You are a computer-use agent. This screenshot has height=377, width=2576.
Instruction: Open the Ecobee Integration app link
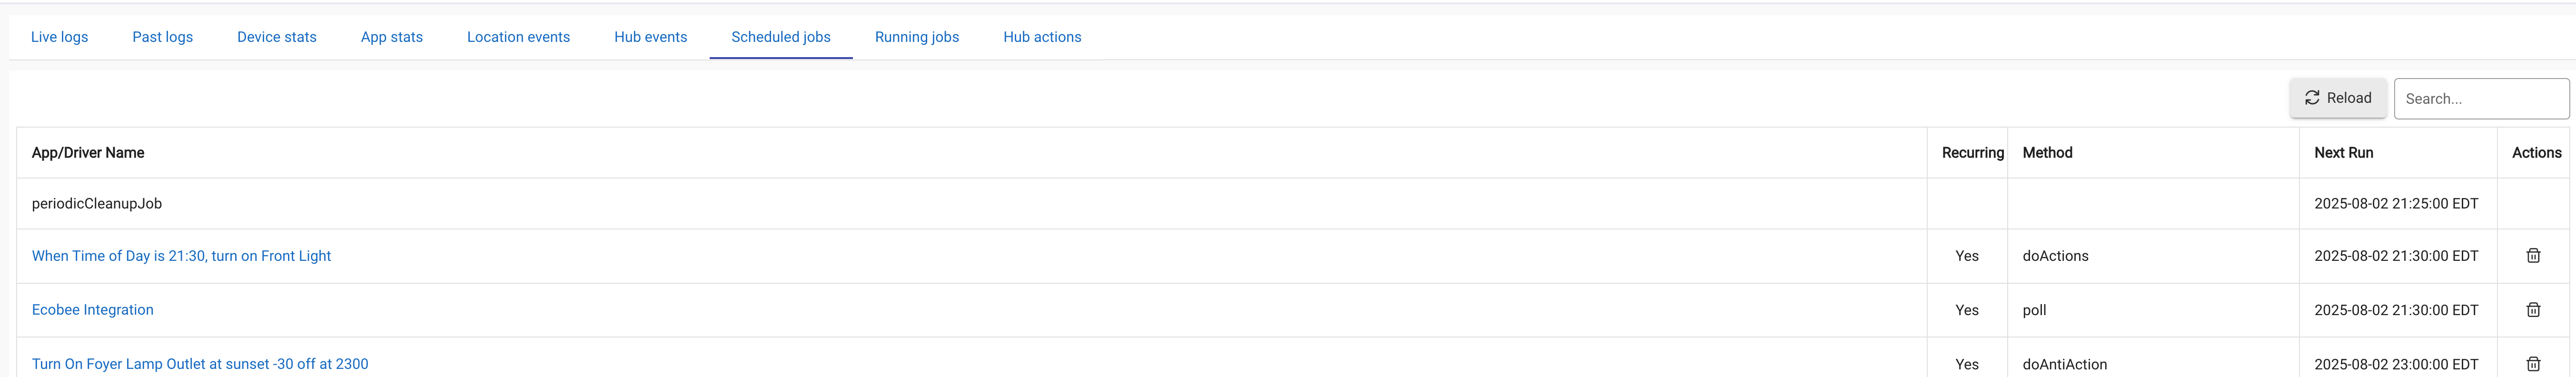pos(93,310)
